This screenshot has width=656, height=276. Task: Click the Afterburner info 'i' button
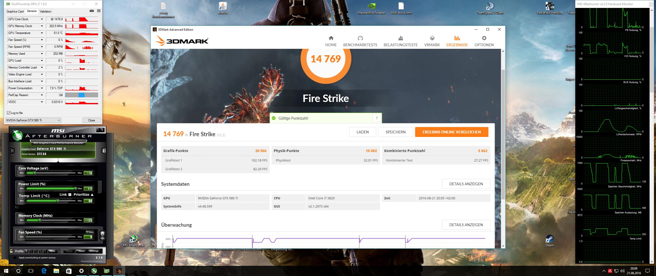click(x=104, y=151)
